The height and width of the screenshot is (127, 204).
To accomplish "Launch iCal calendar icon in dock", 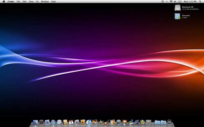I will (x=71, y=122).
